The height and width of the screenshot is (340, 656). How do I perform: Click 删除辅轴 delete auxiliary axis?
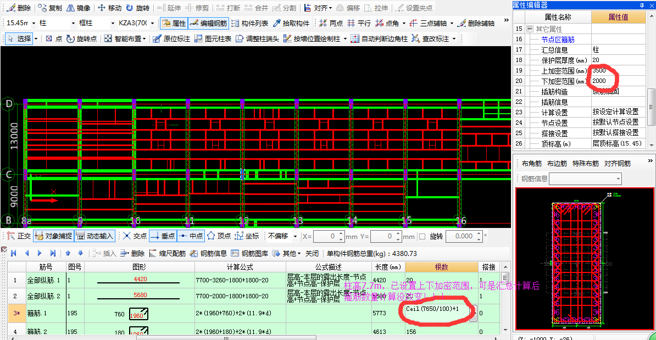pyautogui.click(x=476, y=24)
